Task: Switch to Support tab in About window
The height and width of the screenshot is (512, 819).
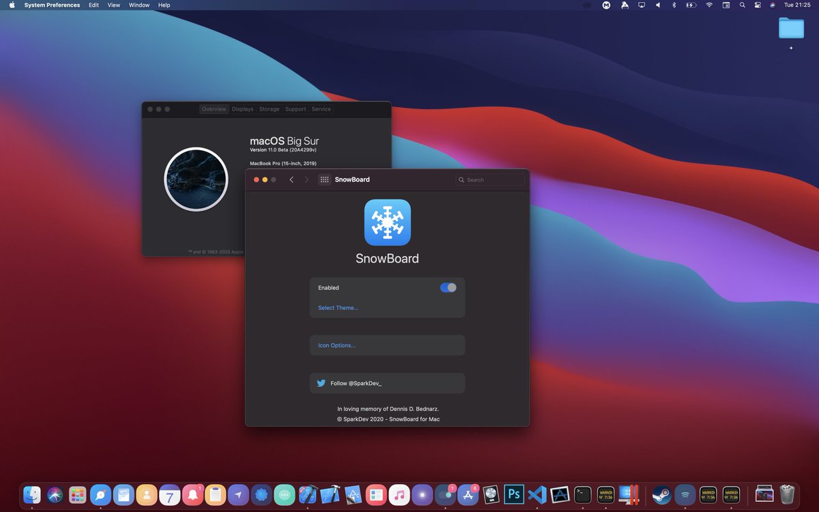Action: click(296, 109)
